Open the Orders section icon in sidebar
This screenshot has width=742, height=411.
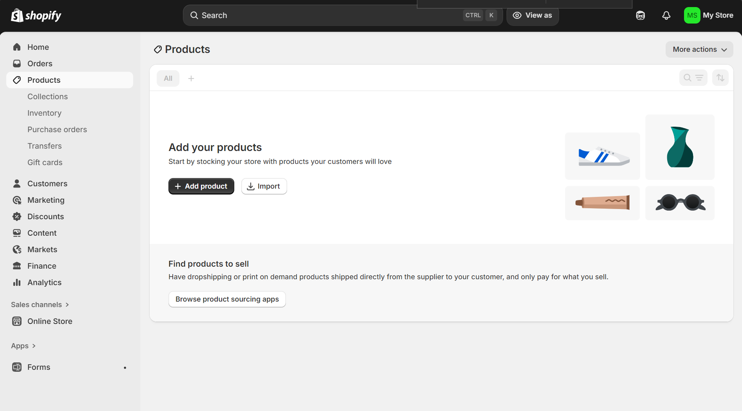coord(17,63)
